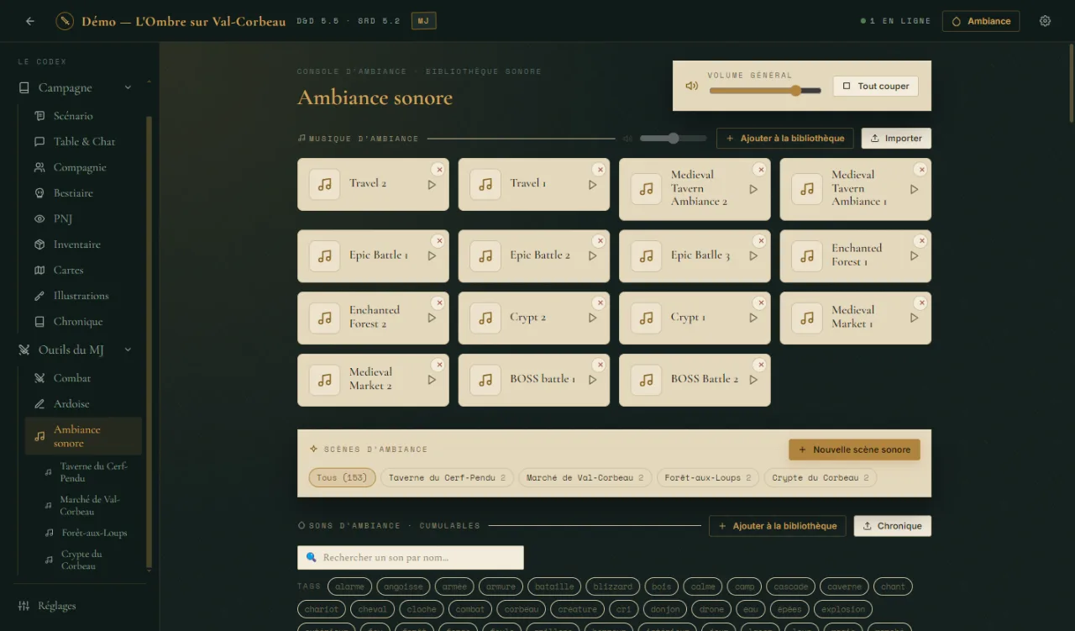The image size is (1075, 631).
Task: Play the Epic Battle 3 track
Action: click(753, 256)
